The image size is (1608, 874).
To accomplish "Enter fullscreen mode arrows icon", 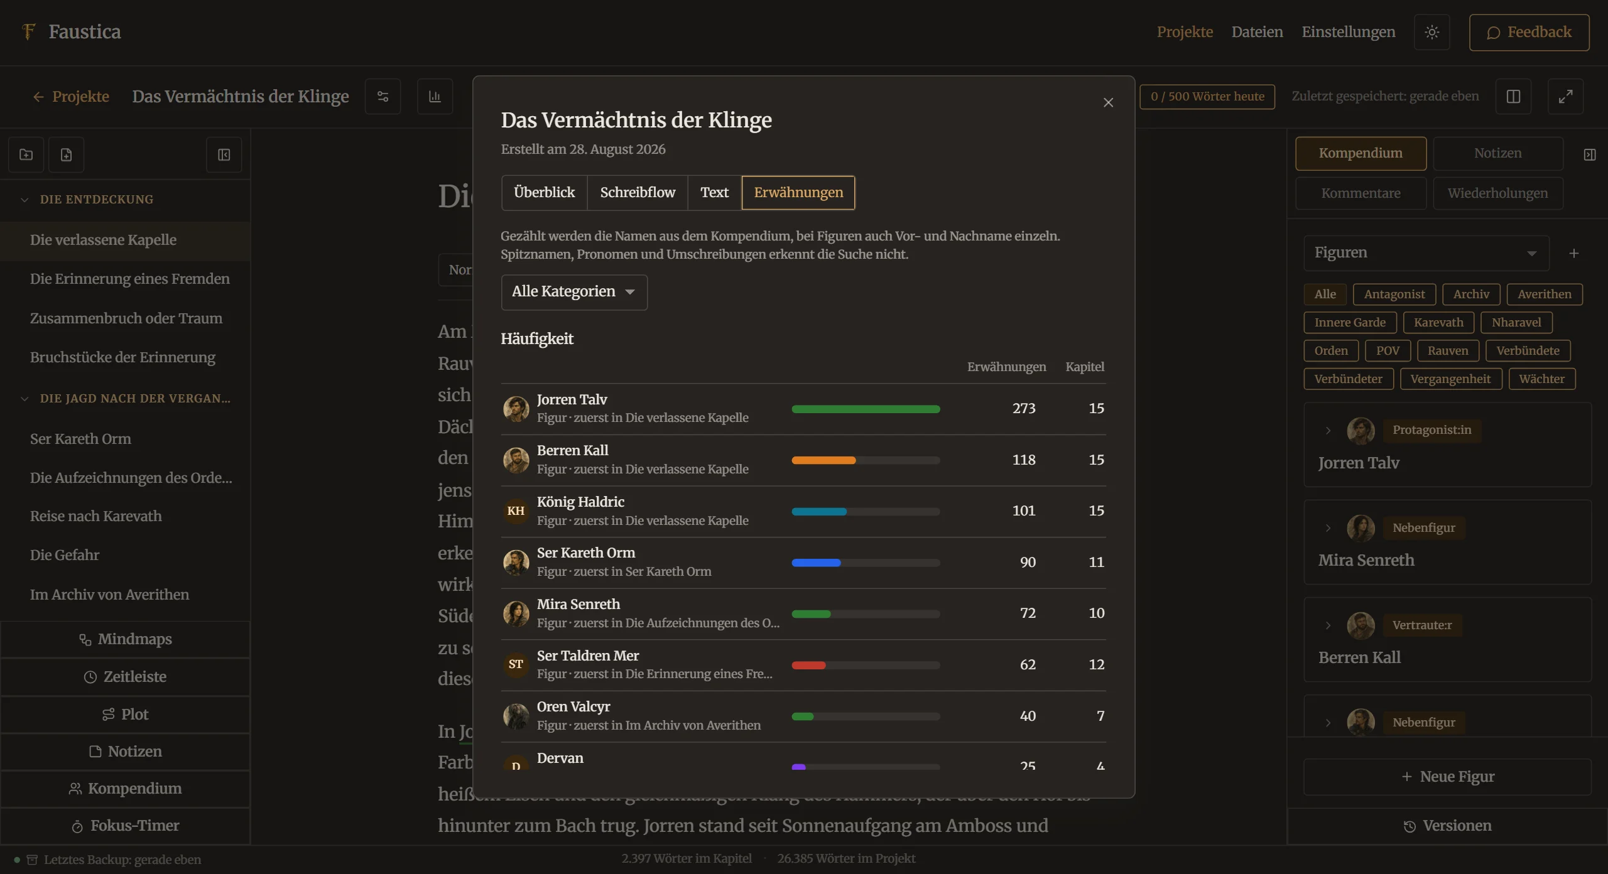I will (x=1565, y=97).
